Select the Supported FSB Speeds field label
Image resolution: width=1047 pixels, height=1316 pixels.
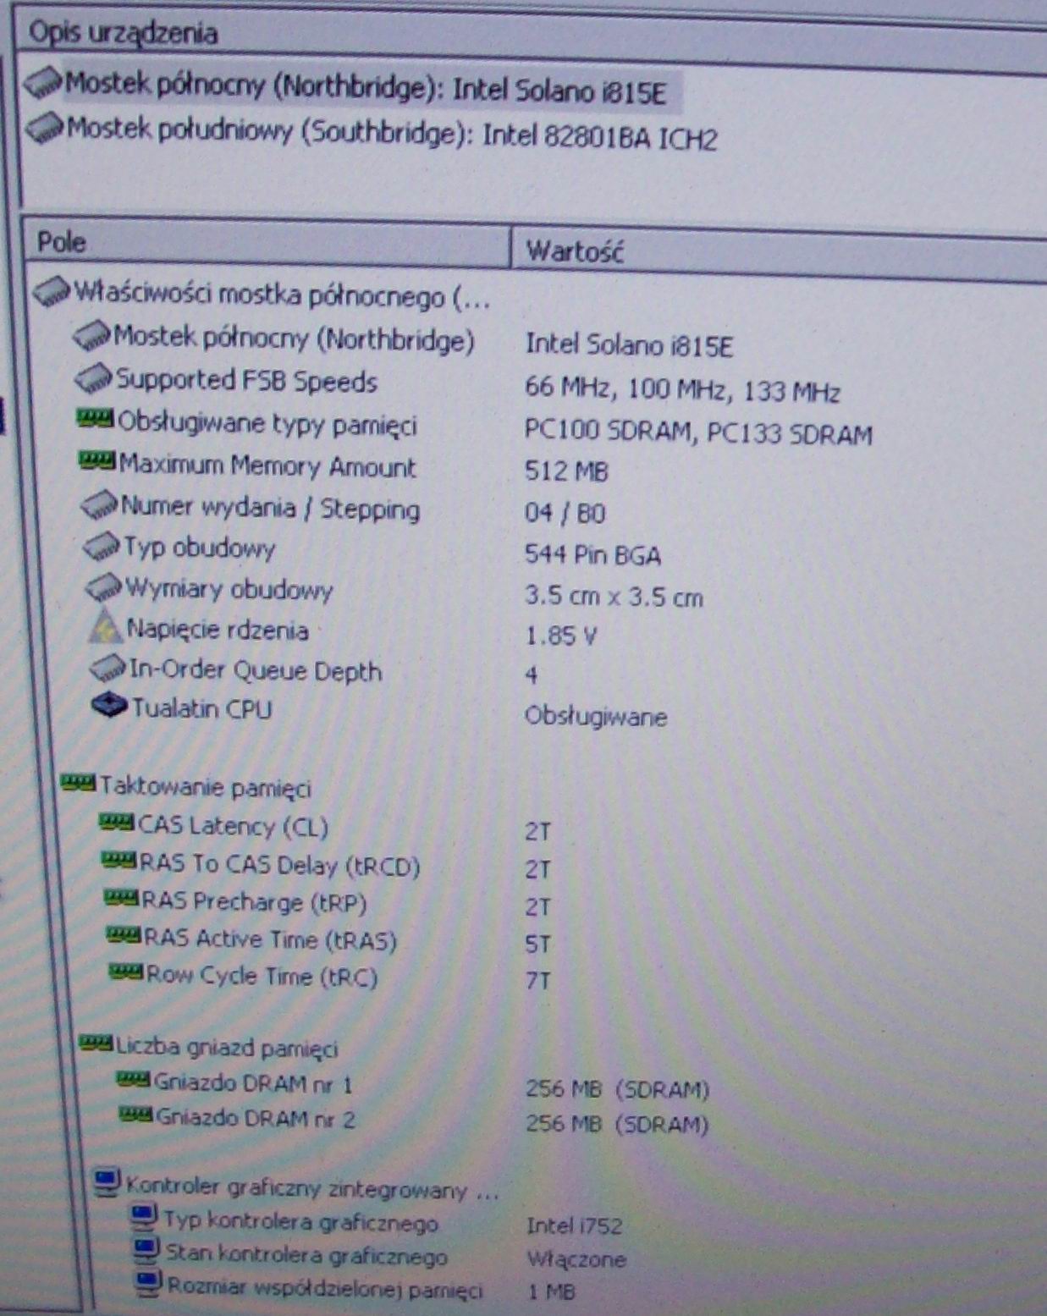pos(246,380)
